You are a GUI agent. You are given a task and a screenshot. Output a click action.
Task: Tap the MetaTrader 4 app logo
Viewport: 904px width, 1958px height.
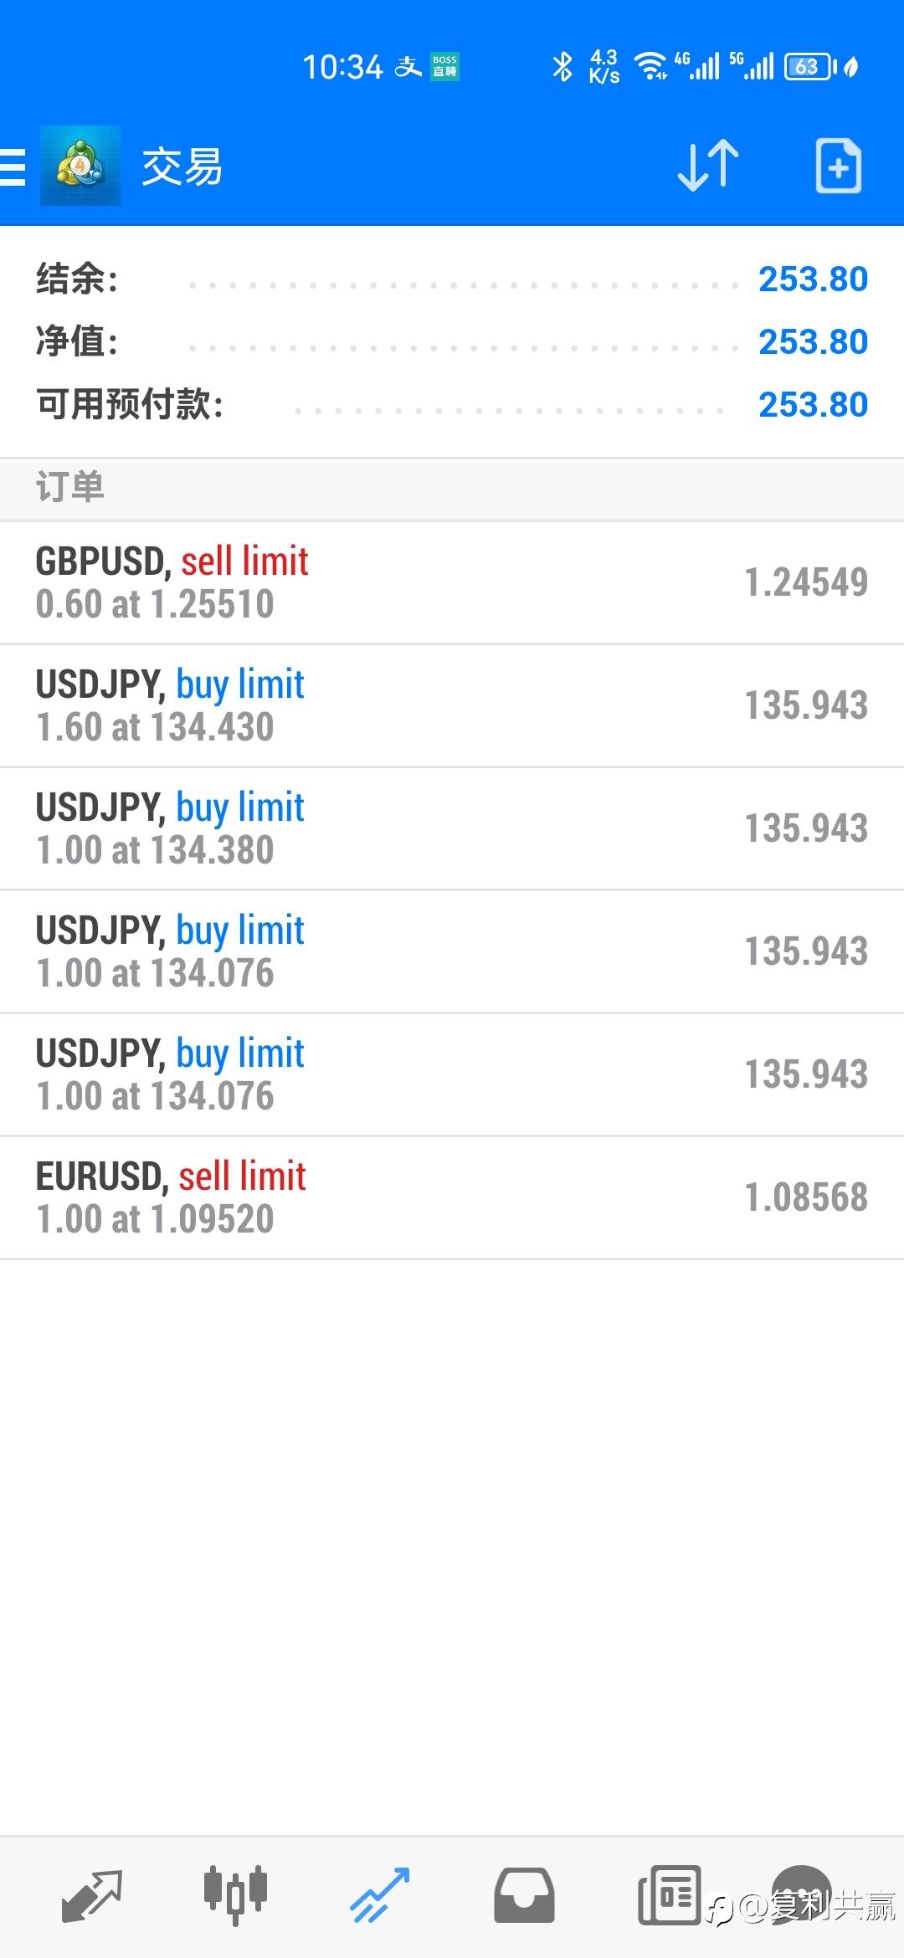point(80,166)
